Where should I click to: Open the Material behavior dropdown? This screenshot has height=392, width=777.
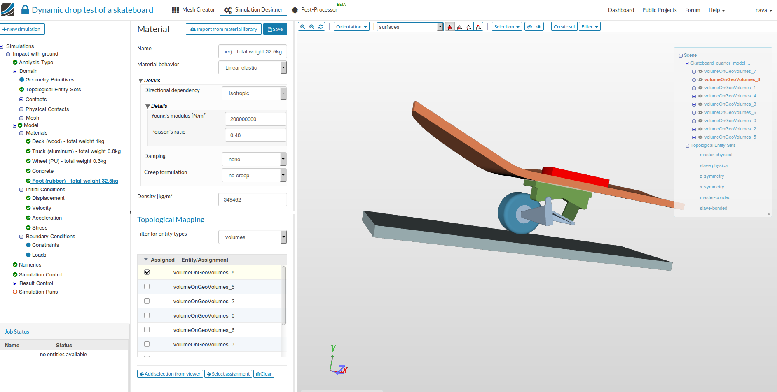click(253, 67)
